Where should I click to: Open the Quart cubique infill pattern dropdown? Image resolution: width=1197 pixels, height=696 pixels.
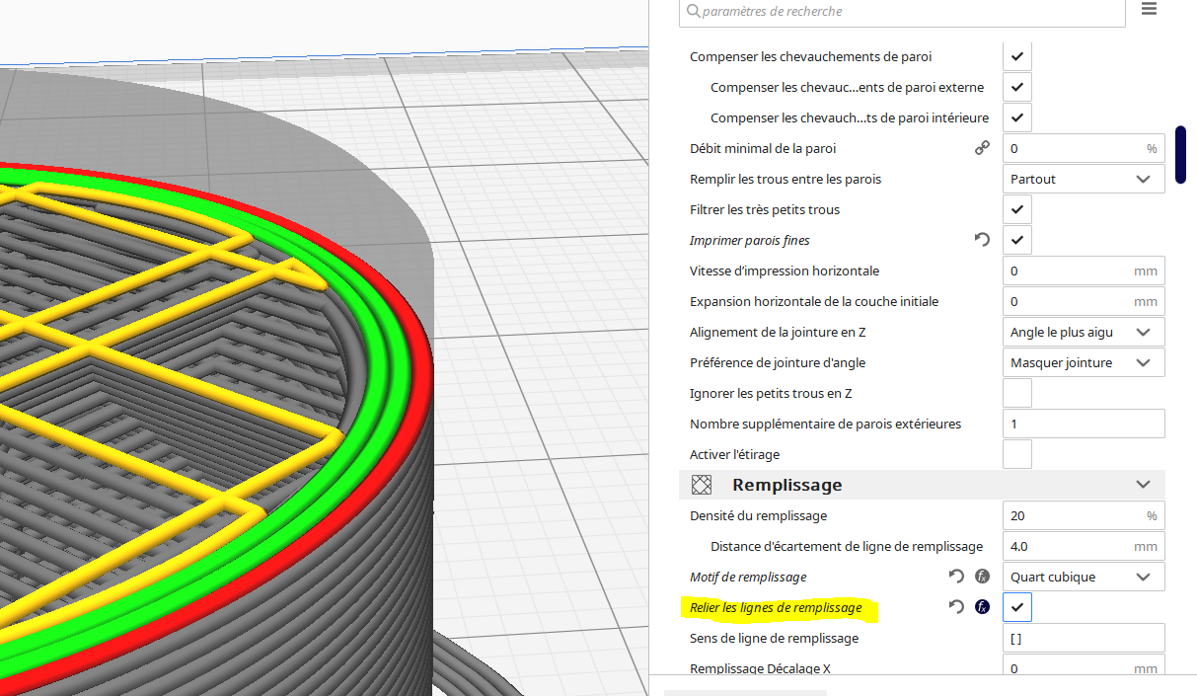coord(1084,577)
